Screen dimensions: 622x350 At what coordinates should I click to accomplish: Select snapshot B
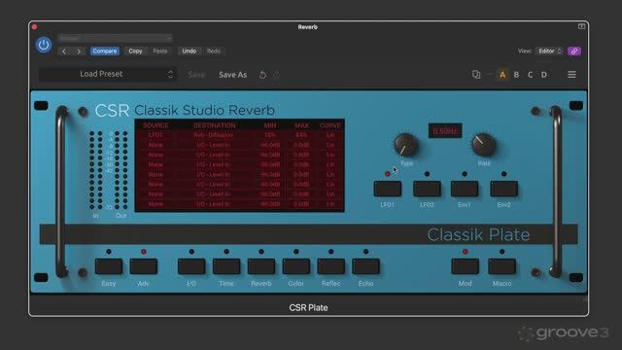516,75
